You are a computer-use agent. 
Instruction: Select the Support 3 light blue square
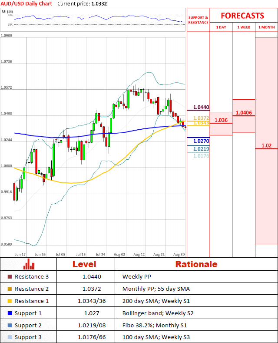tap(10, 337)
